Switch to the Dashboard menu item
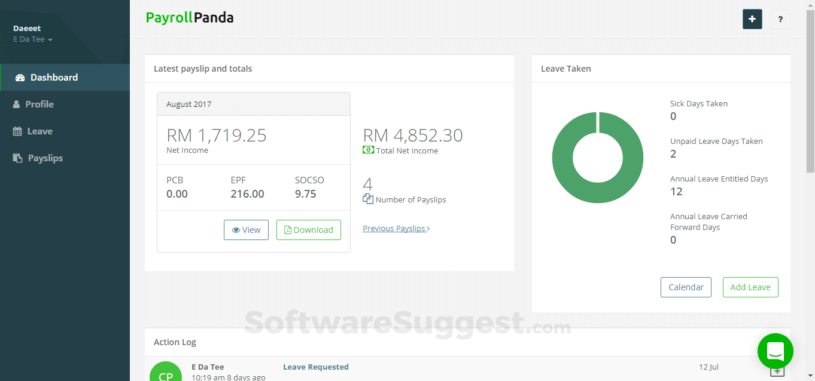Viewport: 815px width, 381px height. click(x=54, y=77)
